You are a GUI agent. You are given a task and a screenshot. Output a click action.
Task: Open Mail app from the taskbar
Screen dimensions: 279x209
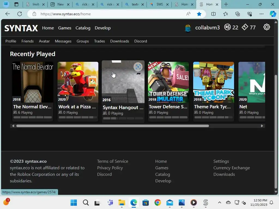pos(169,202)
